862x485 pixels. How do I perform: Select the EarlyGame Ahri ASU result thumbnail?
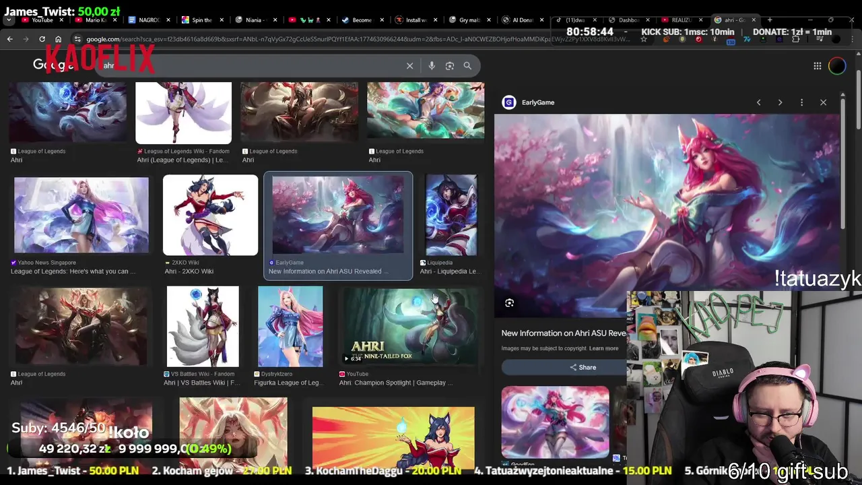pos(338,216)
